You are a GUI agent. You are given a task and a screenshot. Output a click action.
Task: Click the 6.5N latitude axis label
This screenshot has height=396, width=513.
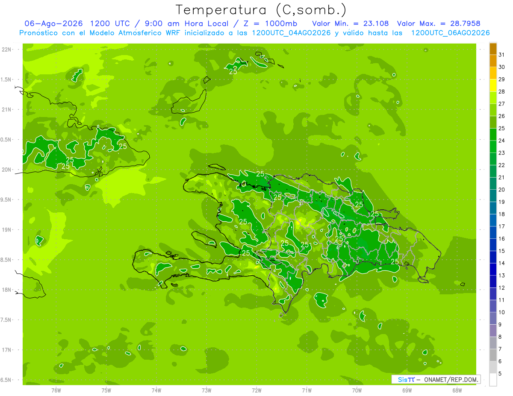6,380
